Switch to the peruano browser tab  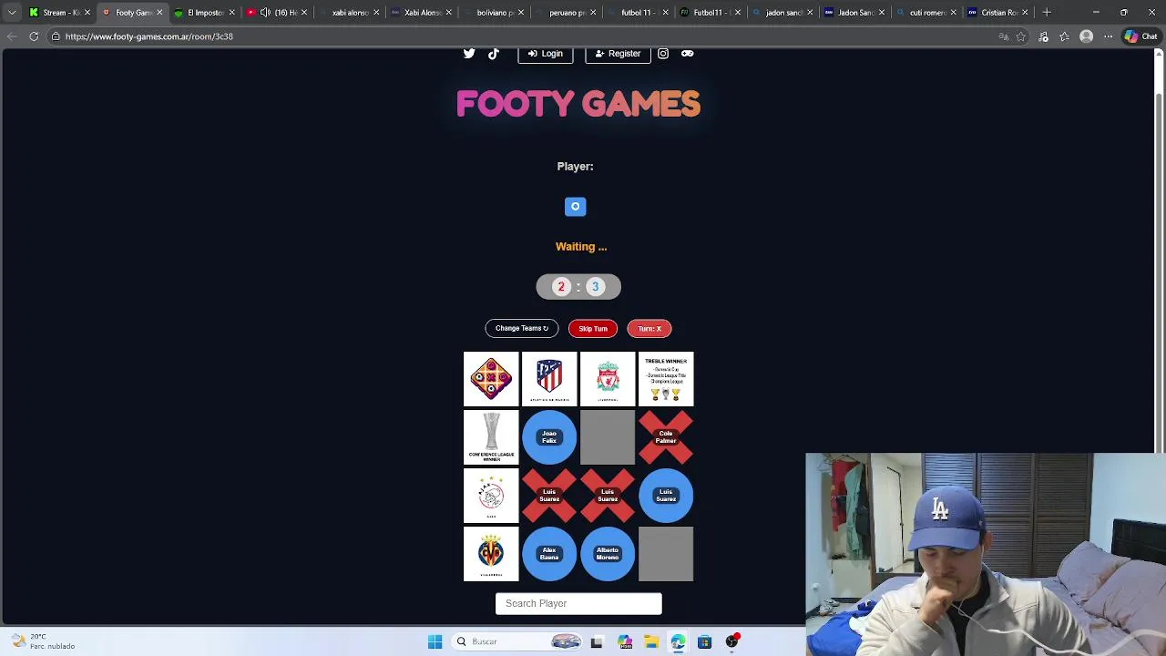[x=565, y=13]
